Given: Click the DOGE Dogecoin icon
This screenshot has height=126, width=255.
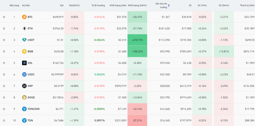Looking at the screenshot, I should coord(24,97).
